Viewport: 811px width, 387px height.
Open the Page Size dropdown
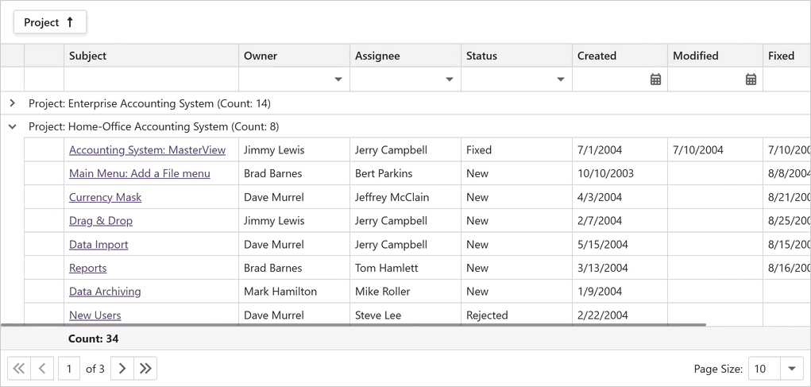point(792,369)
